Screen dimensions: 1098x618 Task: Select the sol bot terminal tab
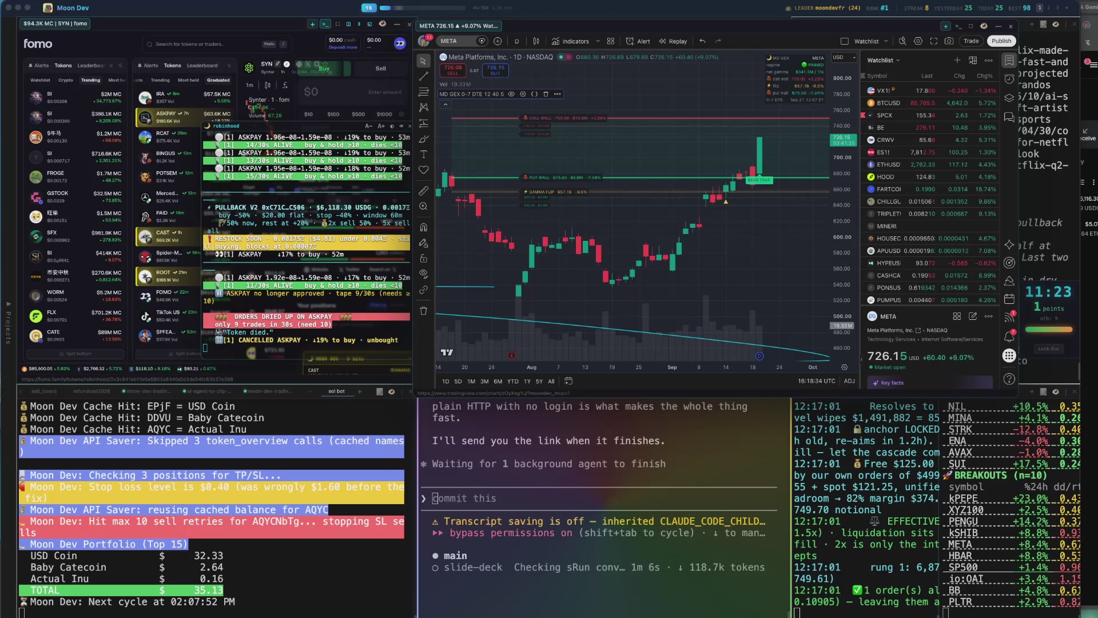tap(336, 391)
